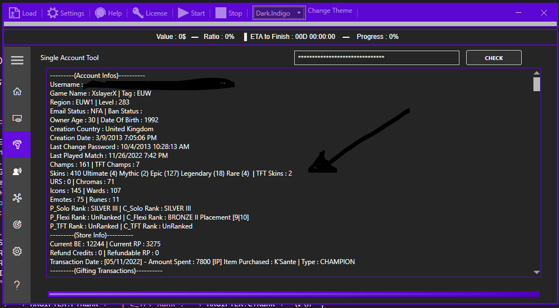This screenshot has width=559, height=308.
Task: Click the 'P_Solo Rank : SILVER III' line
Action: [x=121, y=208]
